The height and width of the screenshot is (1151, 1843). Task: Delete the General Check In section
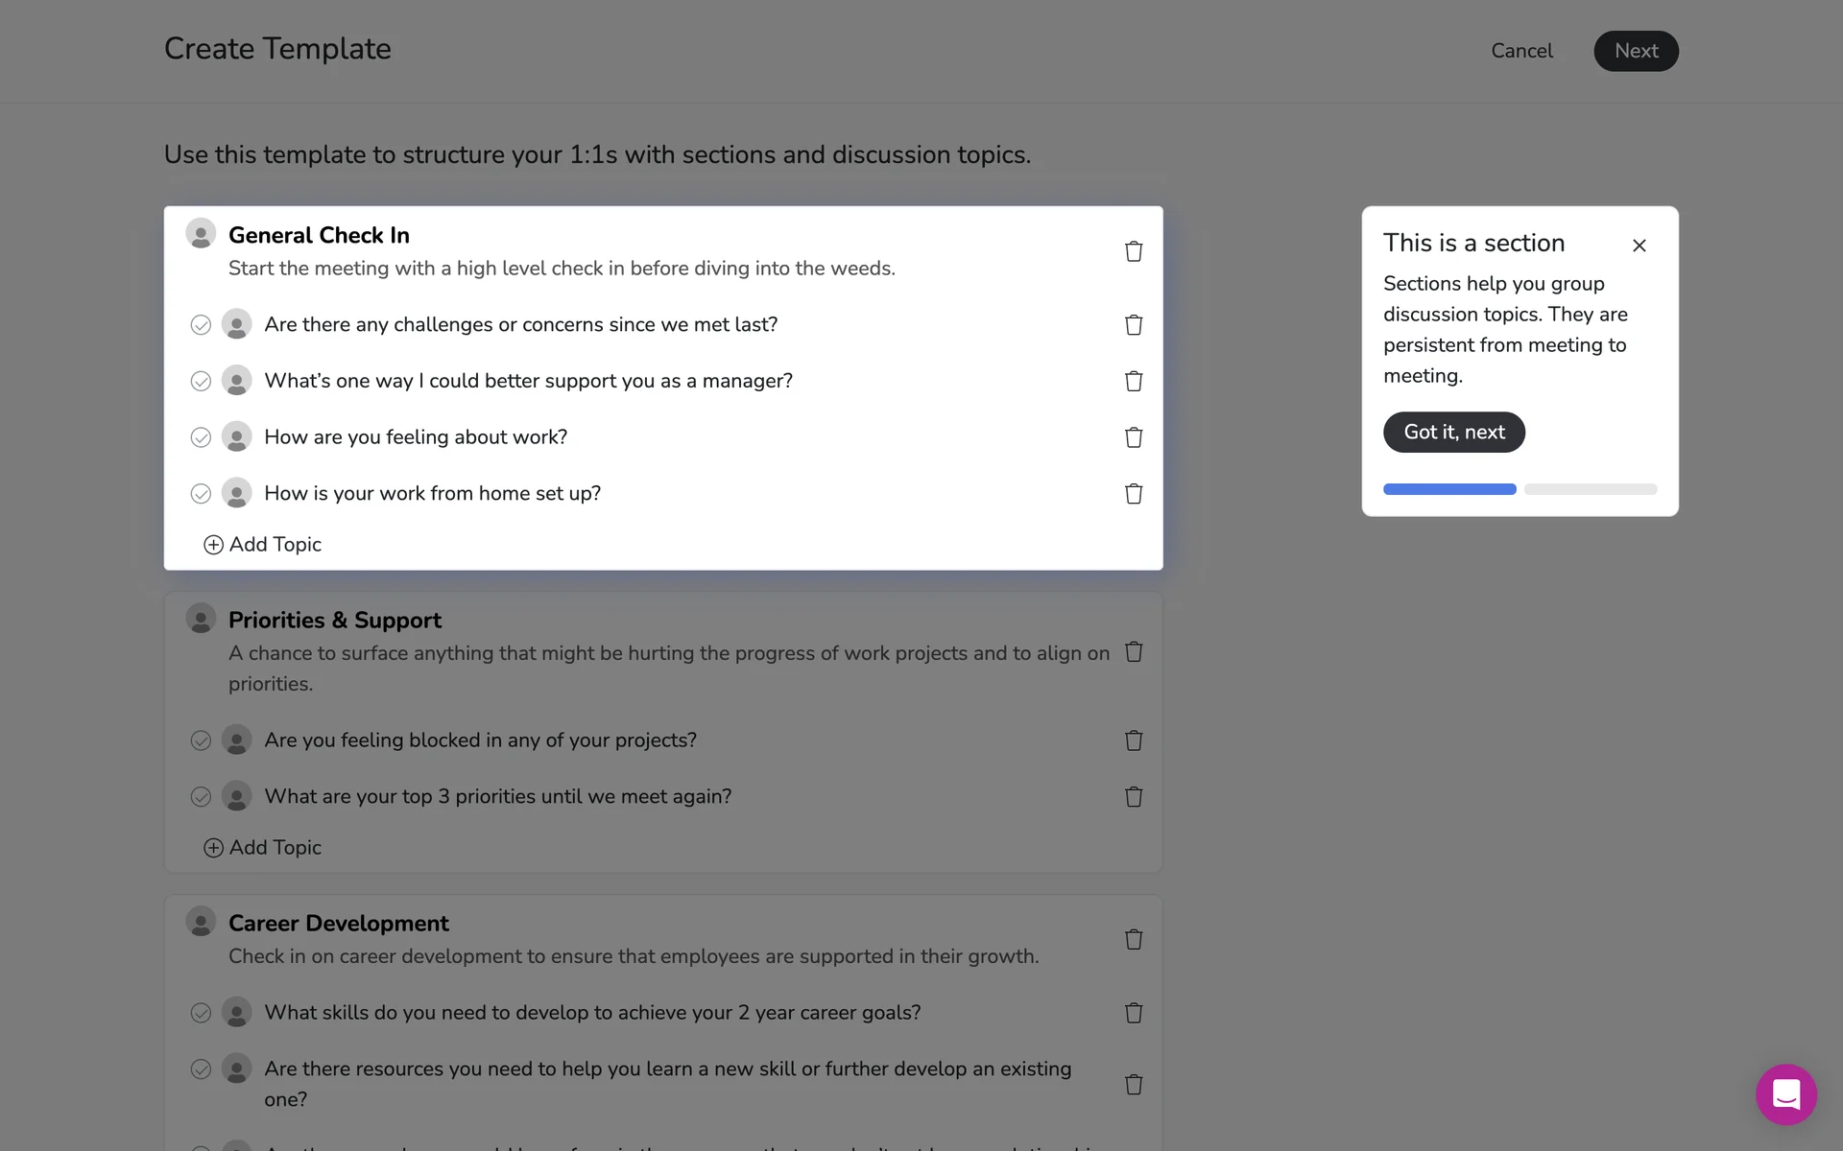click(x=1134, y=251)
